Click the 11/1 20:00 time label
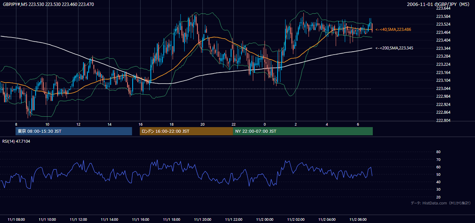 203,220
